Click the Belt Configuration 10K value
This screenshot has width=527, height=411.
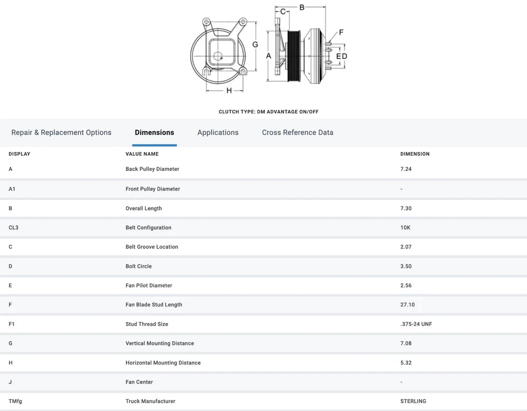tap(405, 228)
